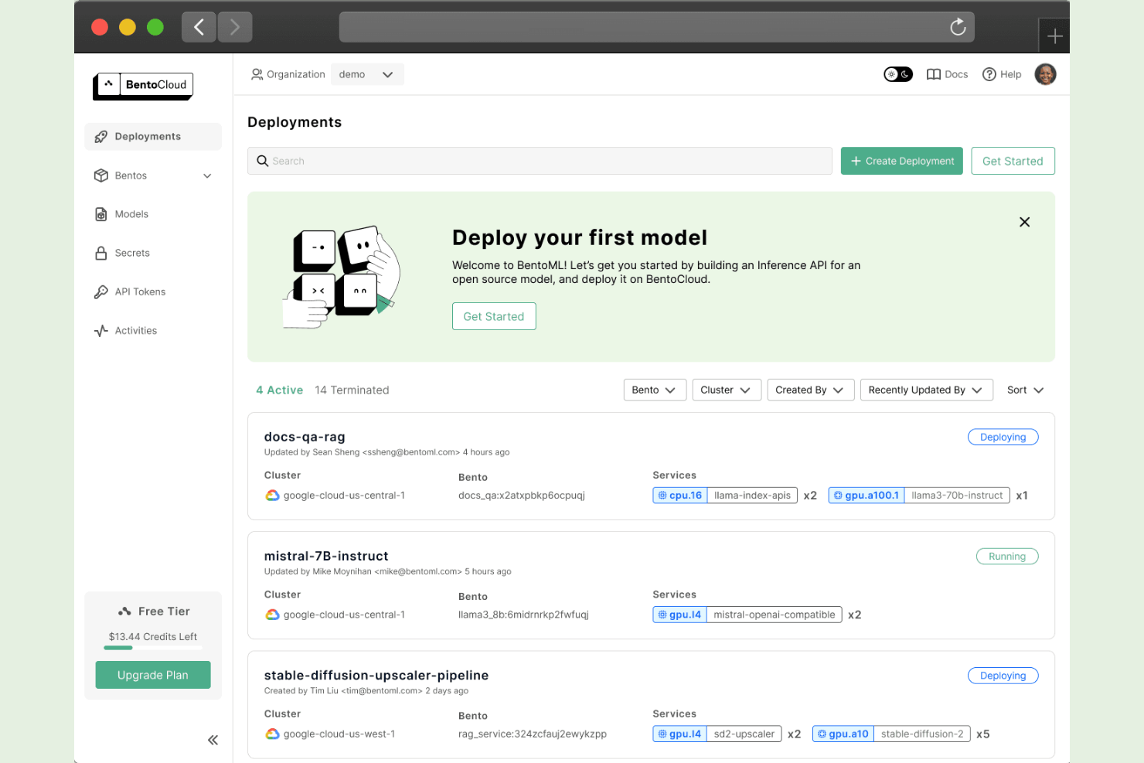The height and width of the screenshot is (763, 1144).
Task: Click the docs_qa:x2atxpbkp6ocpuqj bento name
Action: pos(522,496)
